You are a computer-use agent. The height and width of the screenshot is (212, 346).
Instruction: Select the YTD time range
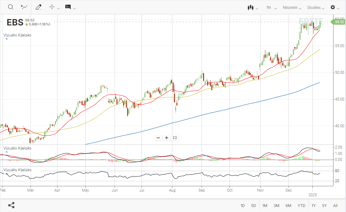tap(301, 206)
